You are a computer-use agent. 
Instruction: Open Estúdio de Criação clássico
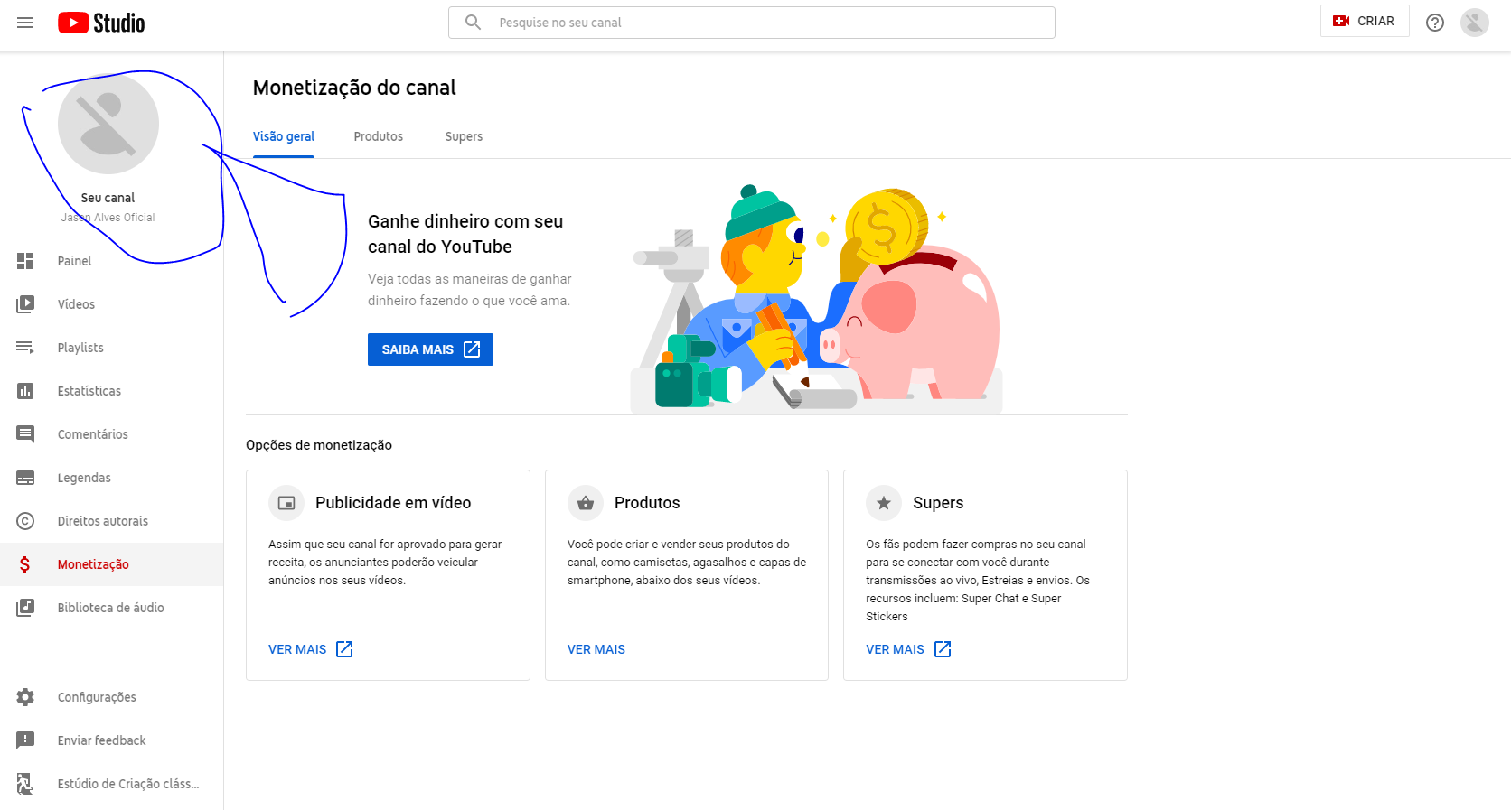click(x=112, y=784)
